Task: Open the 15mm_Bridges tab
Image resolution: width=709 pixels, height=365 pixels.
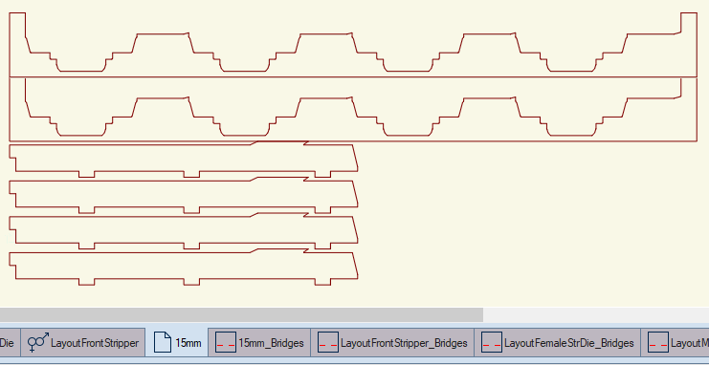Action: pyautogui.click(x=259, y=342)
